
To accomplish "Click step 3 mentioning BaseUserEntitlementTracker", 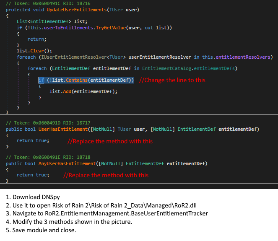I will point(107,213).
